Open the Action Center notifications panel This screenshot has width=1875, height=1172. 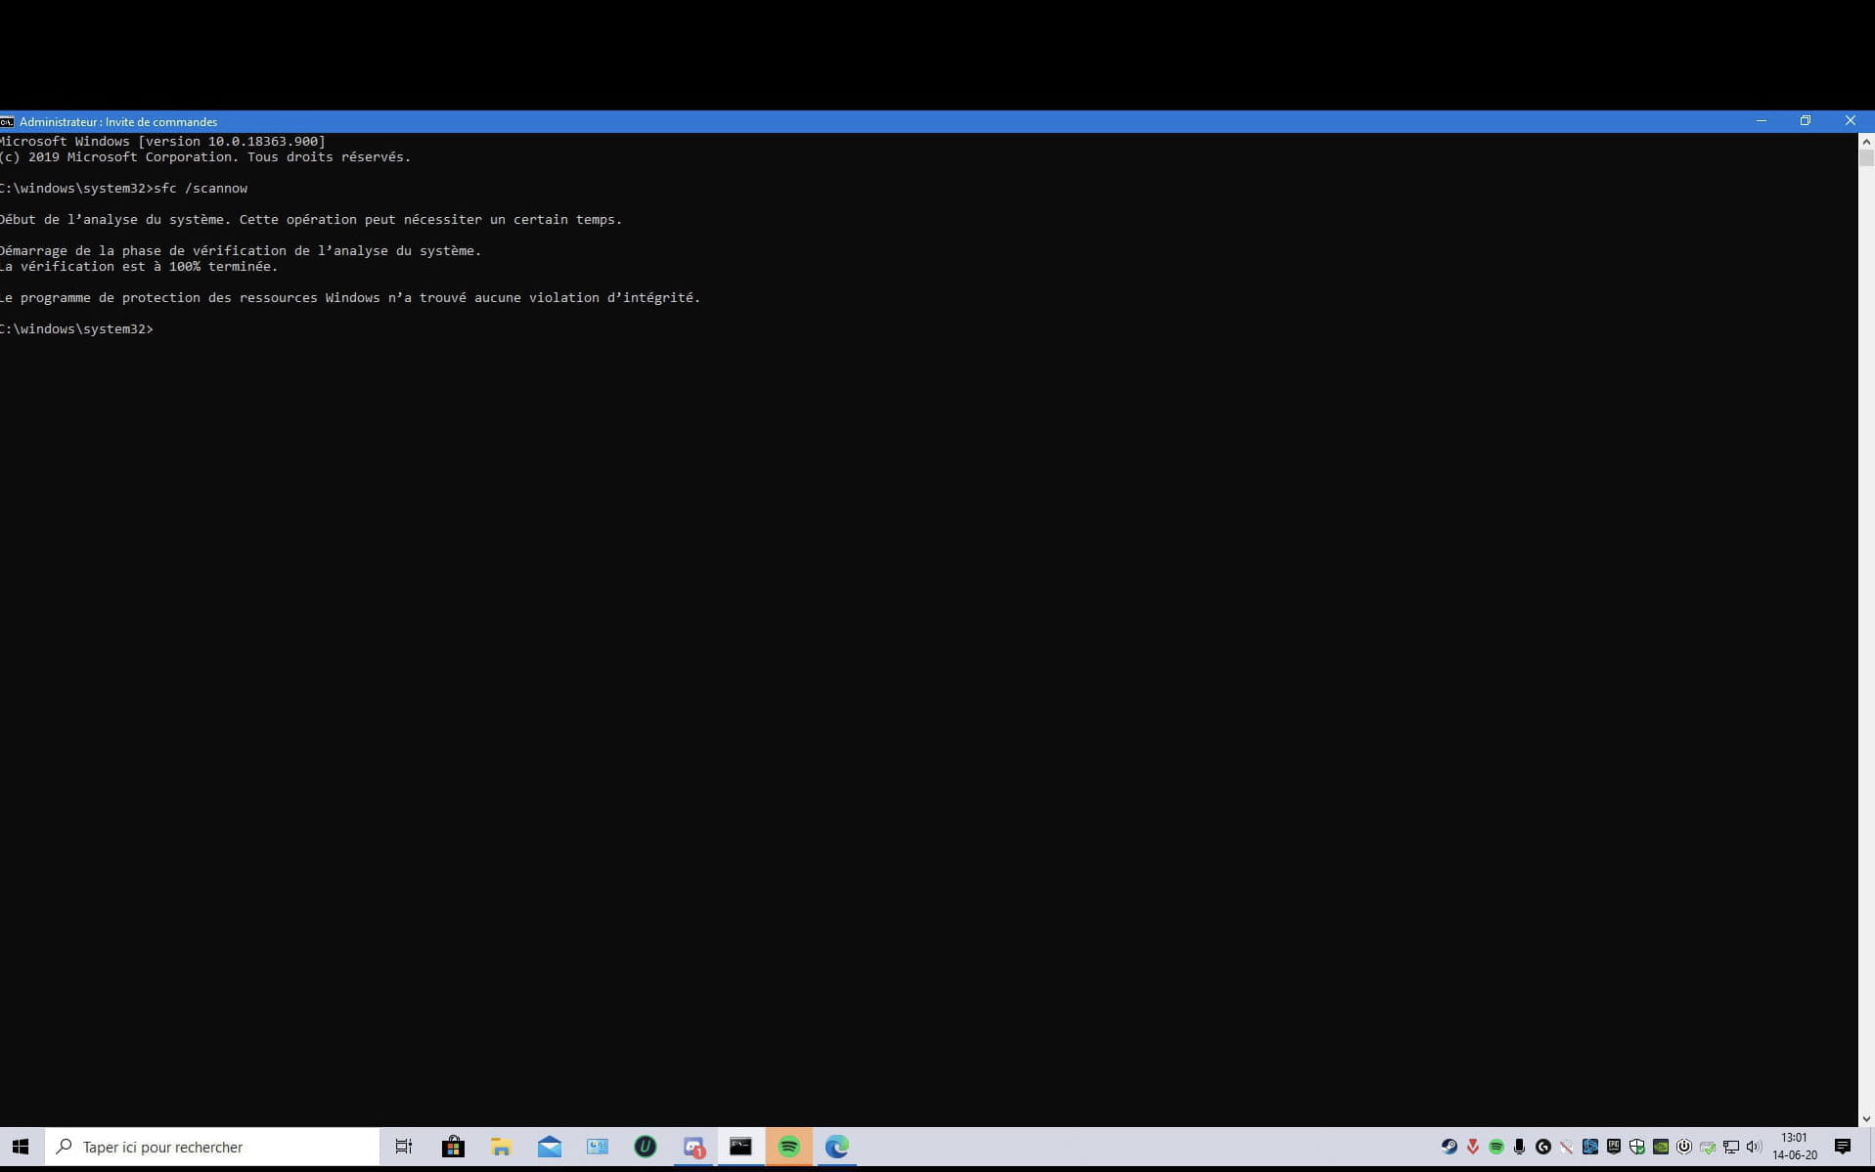1842,1147
